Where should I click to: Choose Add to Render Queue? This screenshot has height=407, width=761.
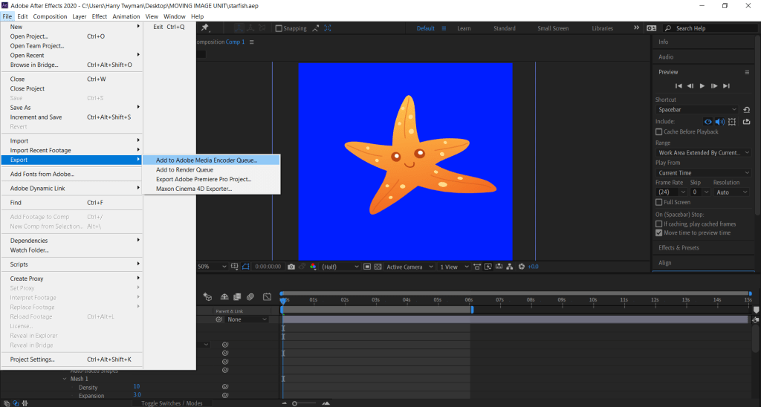(x=184, y=169)
